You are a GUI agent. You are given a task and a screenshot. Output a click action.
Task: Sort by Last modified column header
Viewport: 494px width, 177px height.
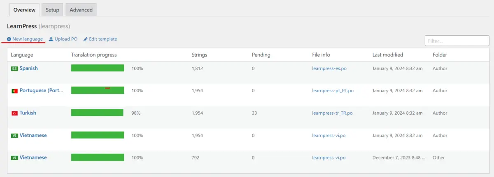tap(387, 55)
